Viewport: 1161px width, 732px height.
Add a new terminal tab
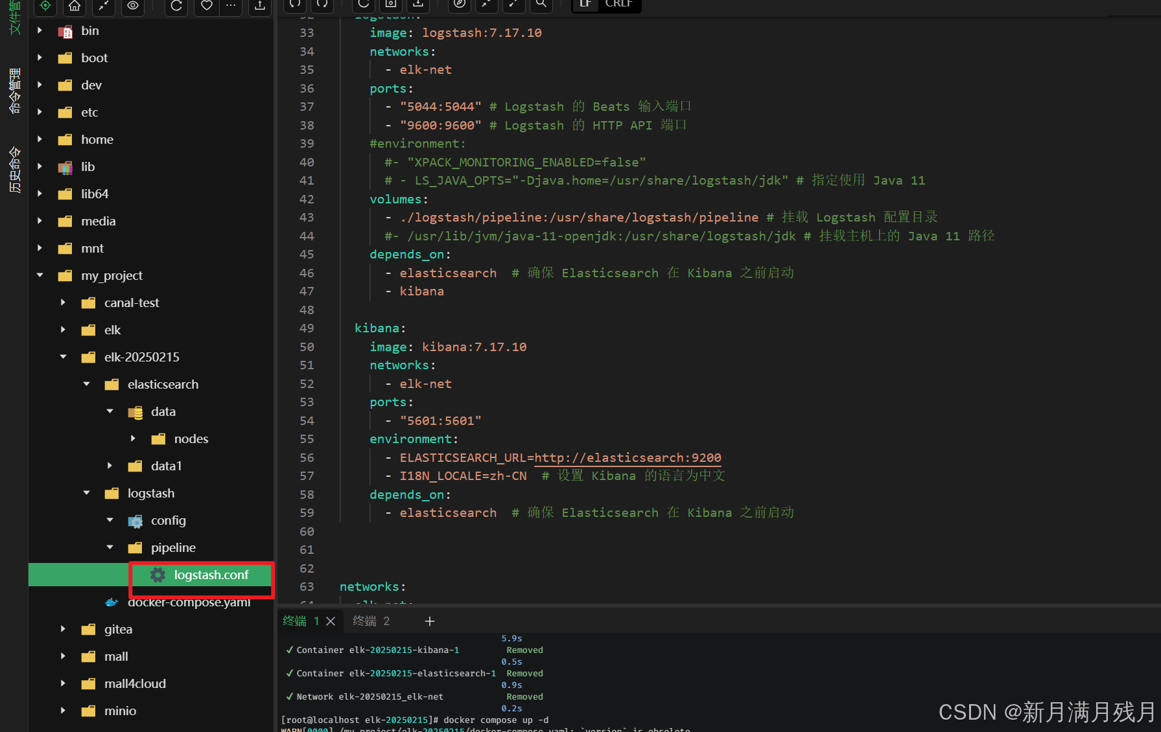pos(429,621)
